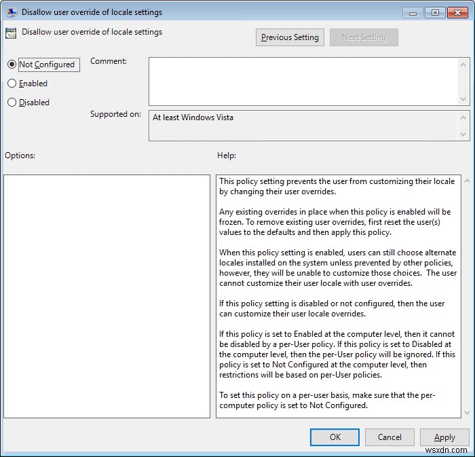
Task: Click inside the Comment text box
Action: click(x=303, y=81)
